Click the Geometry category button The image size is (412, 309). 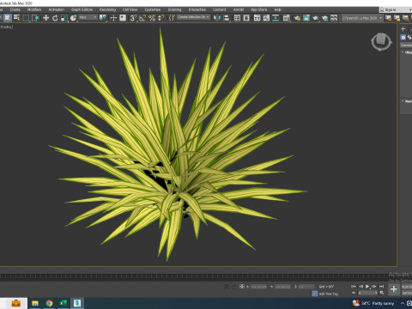click(x=403, y=38)
